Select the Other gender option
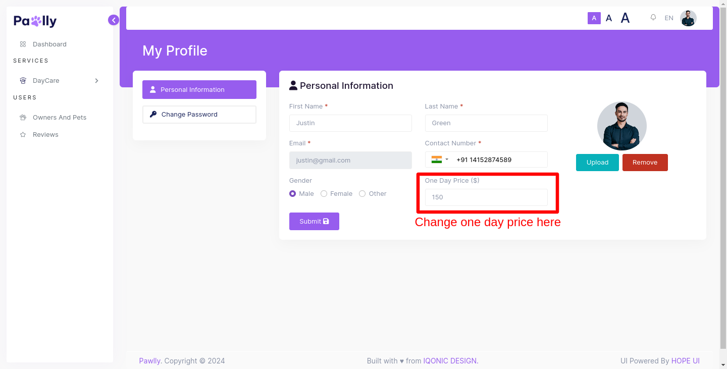The height and width of the screenshot is (369, 727). (x=362, y=194)
